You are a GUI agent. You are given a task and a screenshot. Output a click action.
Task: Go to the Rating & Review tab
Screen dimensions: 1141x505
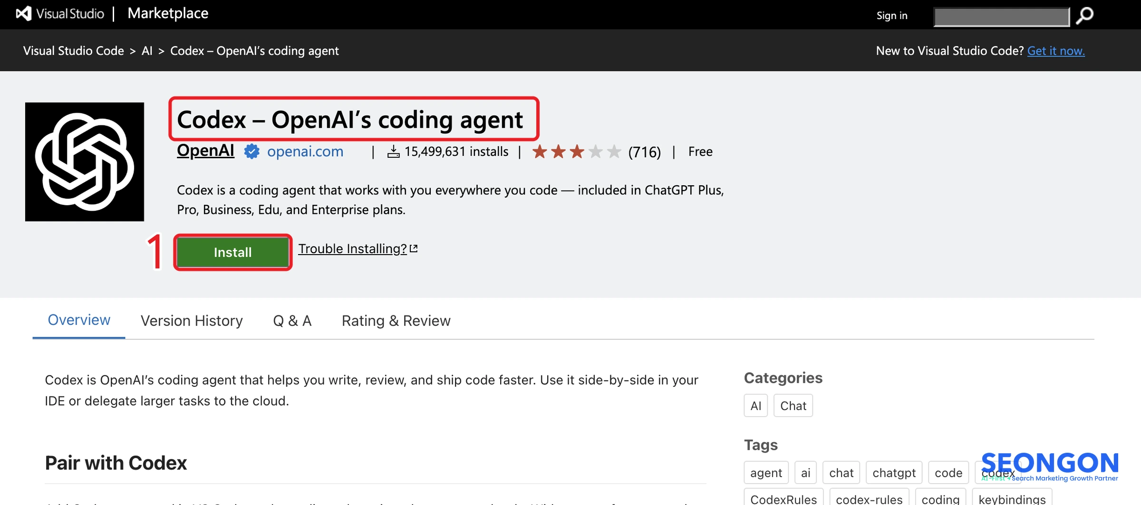396,321
